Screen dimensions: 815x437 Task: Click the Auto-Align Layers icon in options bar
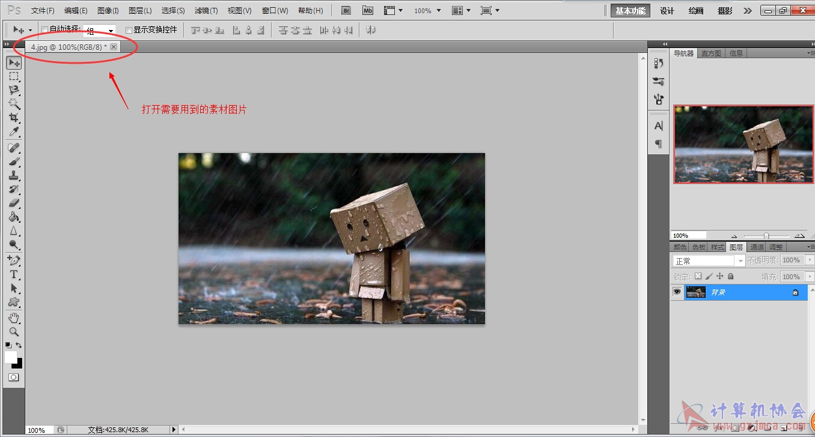pos(371,29)
